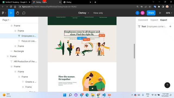The height and width of the screenshot is (98, 174).
Task: Click the figma.com address bar
Action: click(78, 7)
